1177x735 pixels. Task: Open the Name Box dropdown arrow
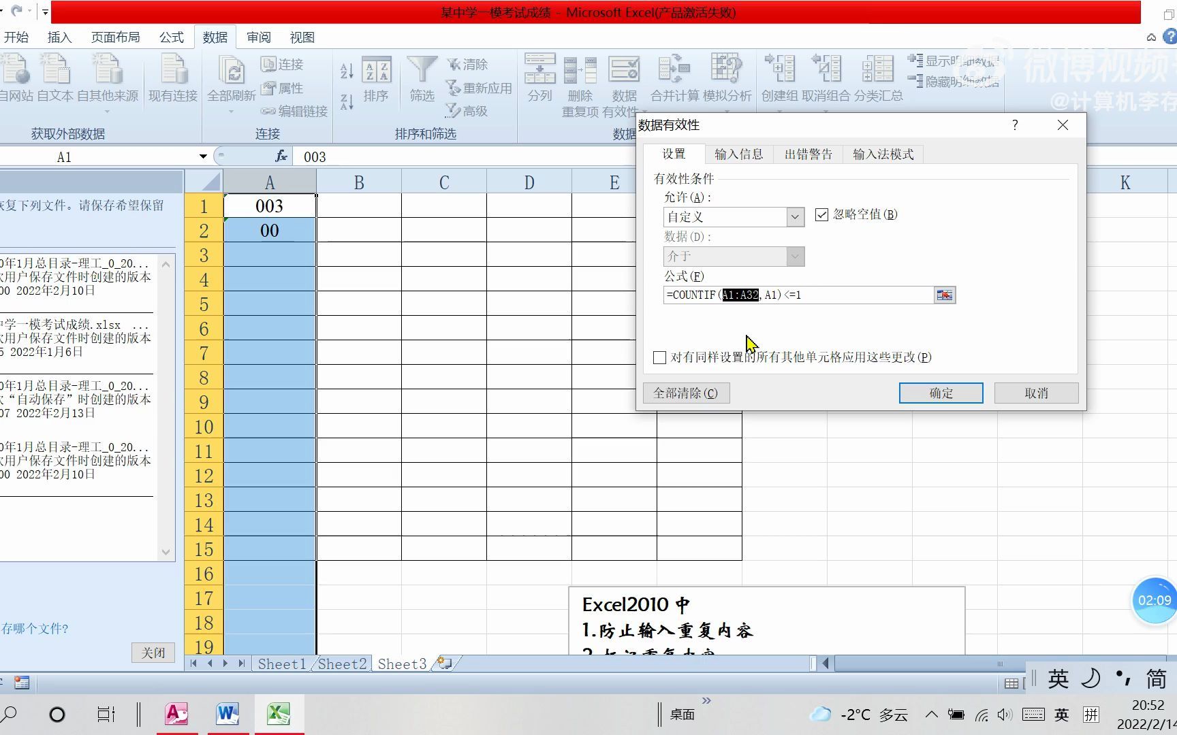click(203, 157)
